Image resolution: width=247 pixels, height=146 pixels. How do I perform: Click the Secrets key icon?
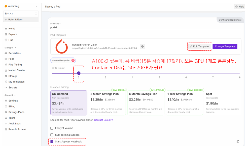(x=6, y=87)
